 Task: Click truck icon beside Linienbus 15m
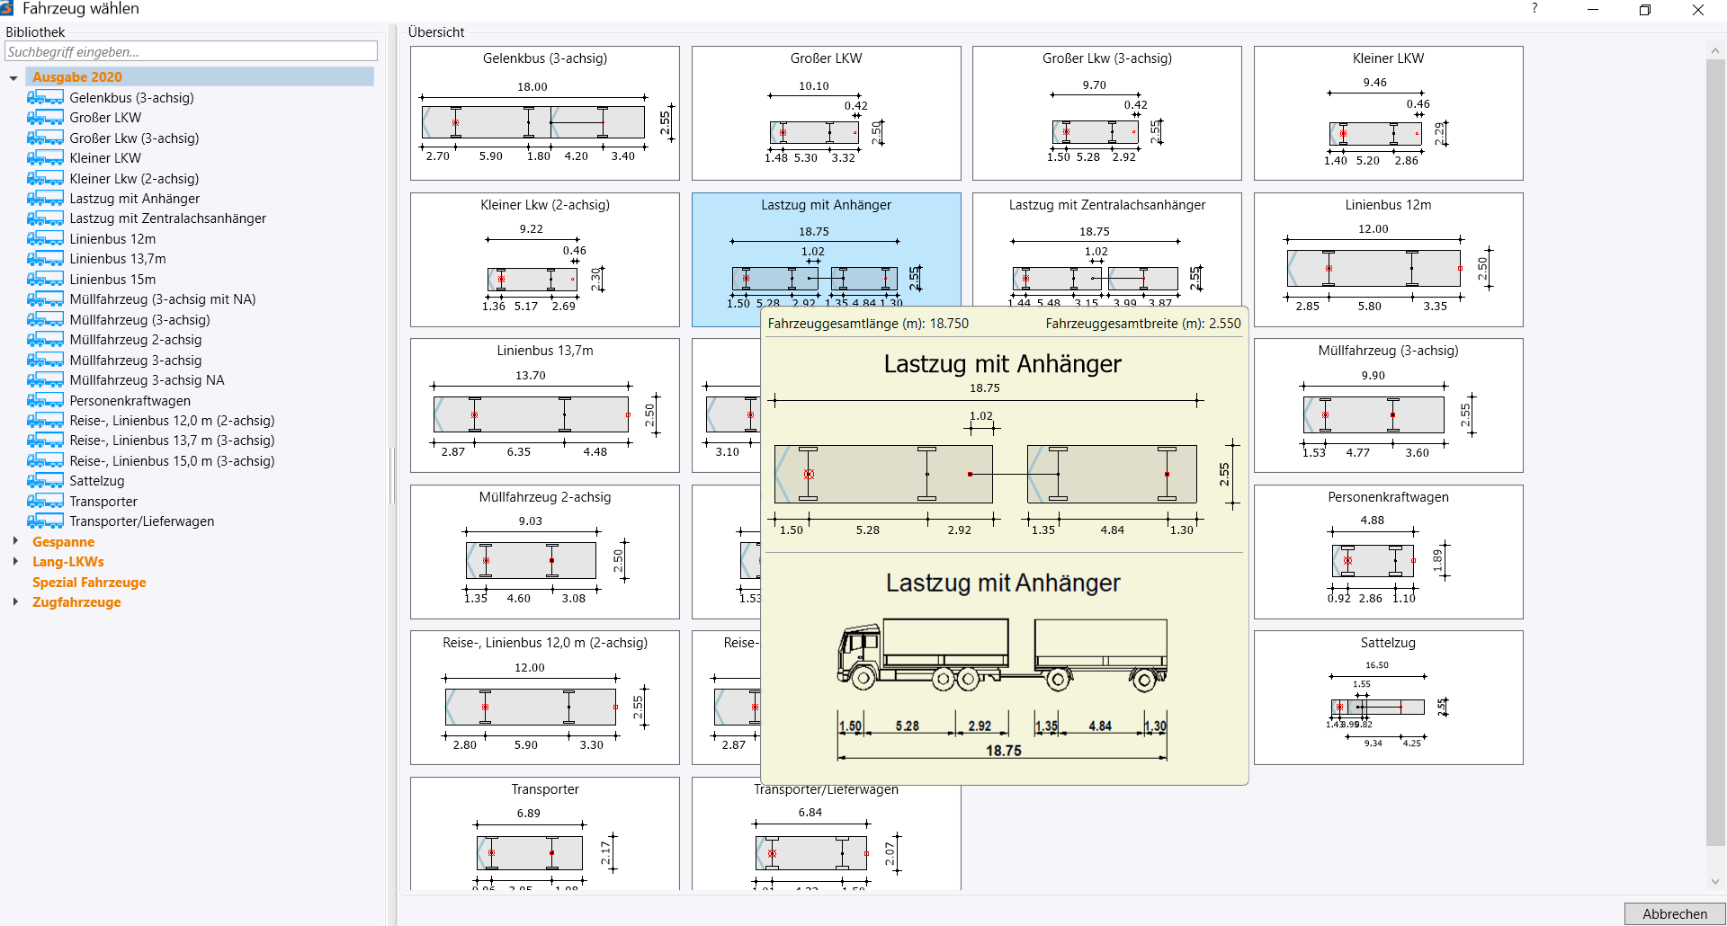coord(45,280)
